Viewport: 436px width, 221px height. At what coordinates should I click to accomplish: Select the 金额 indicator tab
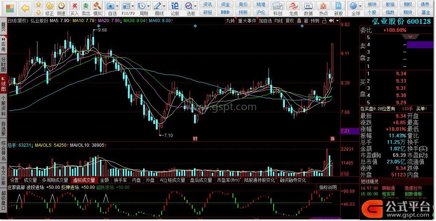coord(105,180)
